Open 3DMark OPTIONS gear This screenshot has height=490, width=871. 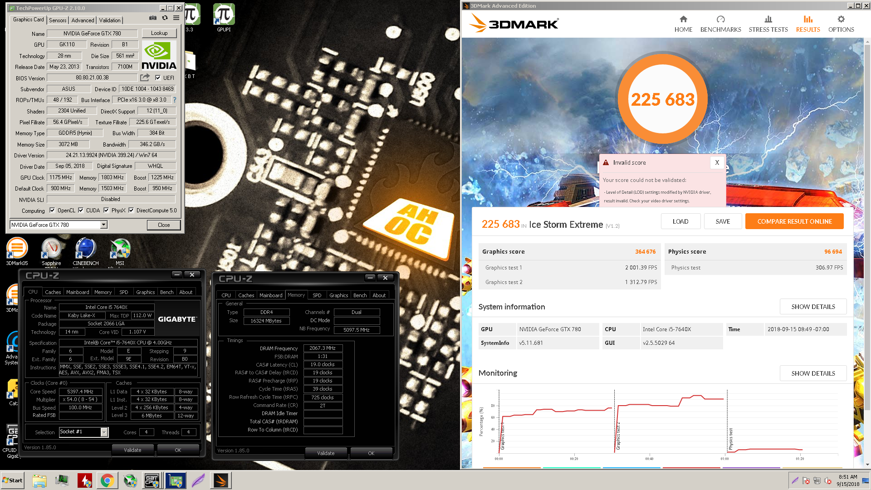(x=841, y=24)
